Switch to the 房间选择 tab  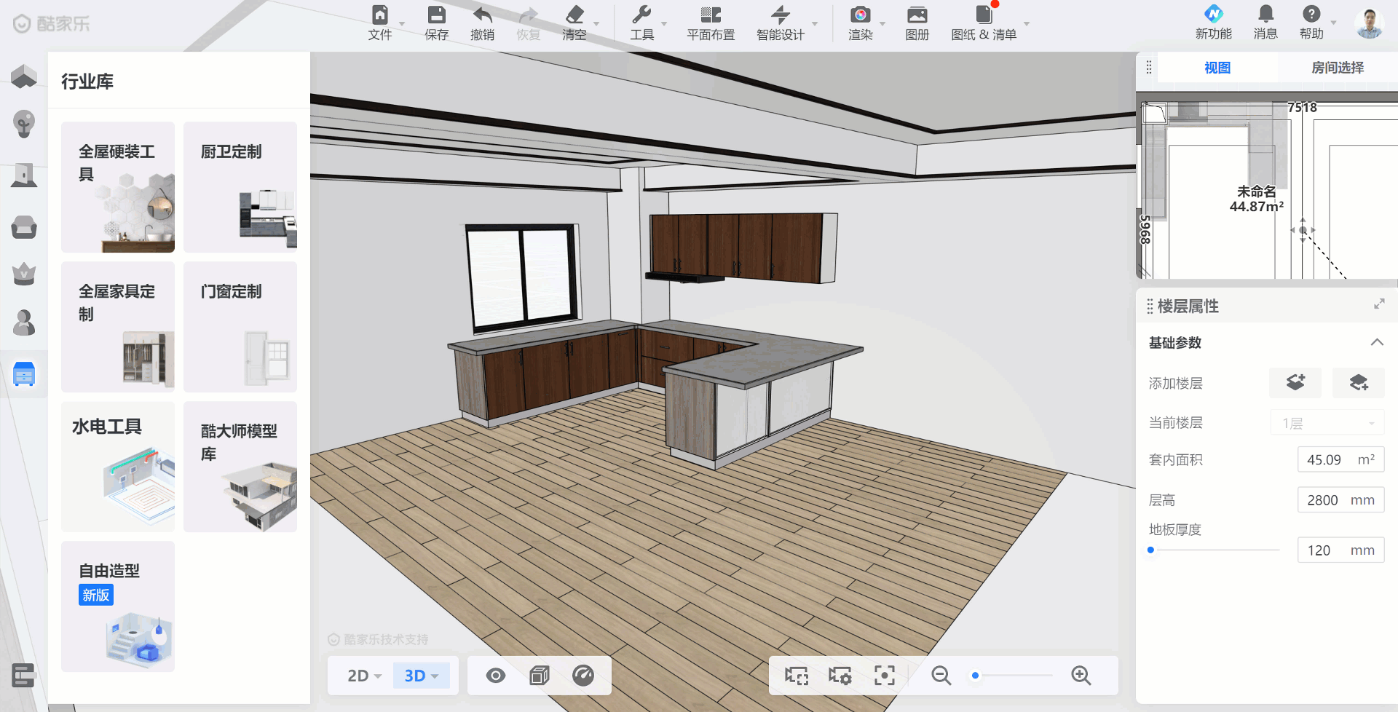[1337, 68]
